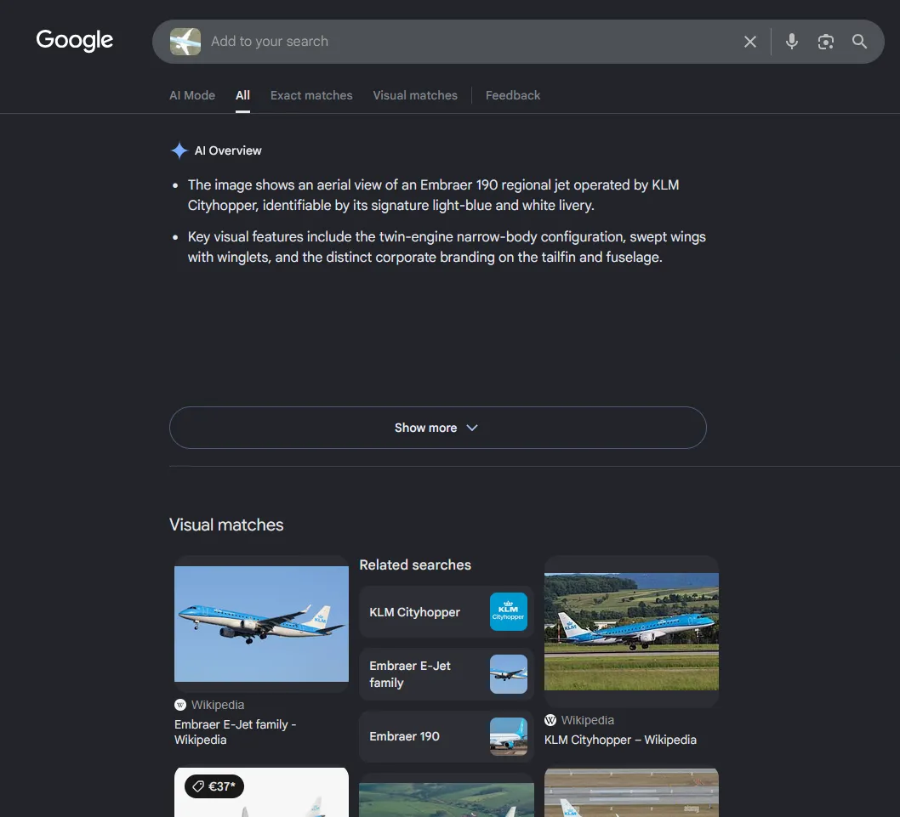The height and width of the screenshot is (817, 900).
Task: Select the Embraer E-Jet family related search
Action: pyautogui.click(x=446, y=674)
